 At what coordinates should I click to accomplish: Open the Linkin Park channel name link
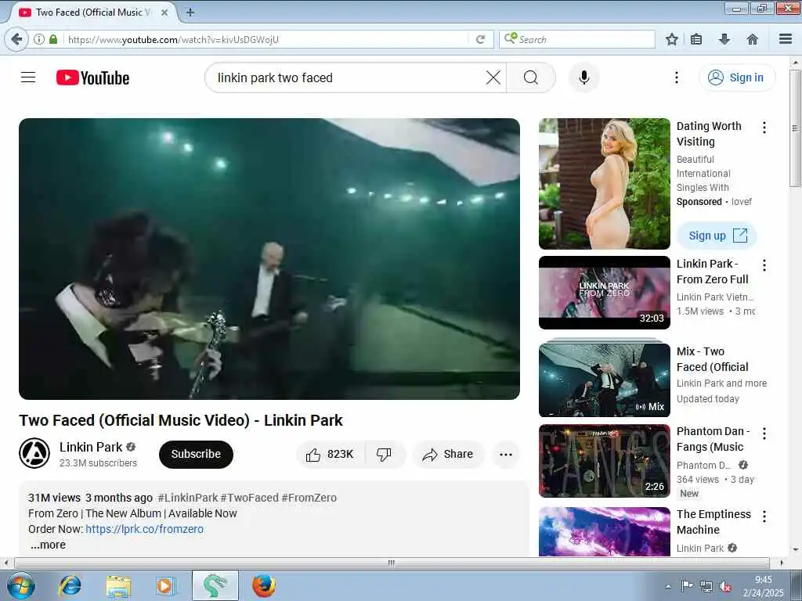91,447
